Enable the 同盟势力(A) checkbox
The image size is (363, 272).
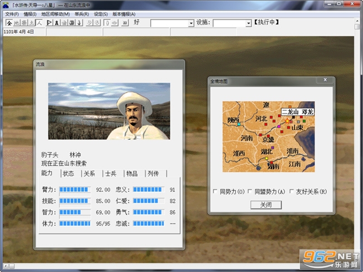[250, 191]
